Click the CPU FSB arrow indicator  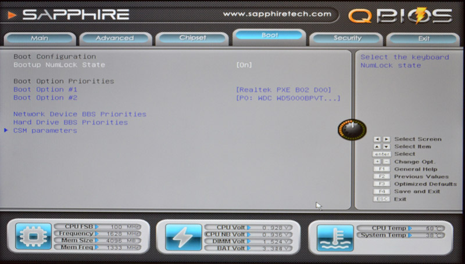(x=96, y=227)
